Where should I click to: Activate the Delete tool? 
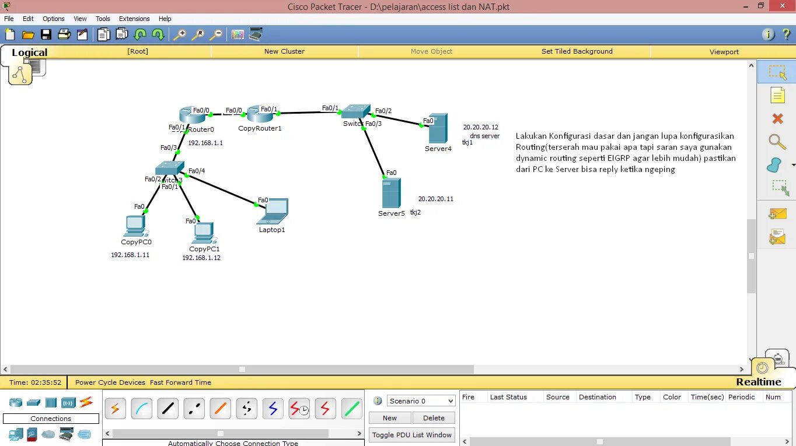coord(777,119)
